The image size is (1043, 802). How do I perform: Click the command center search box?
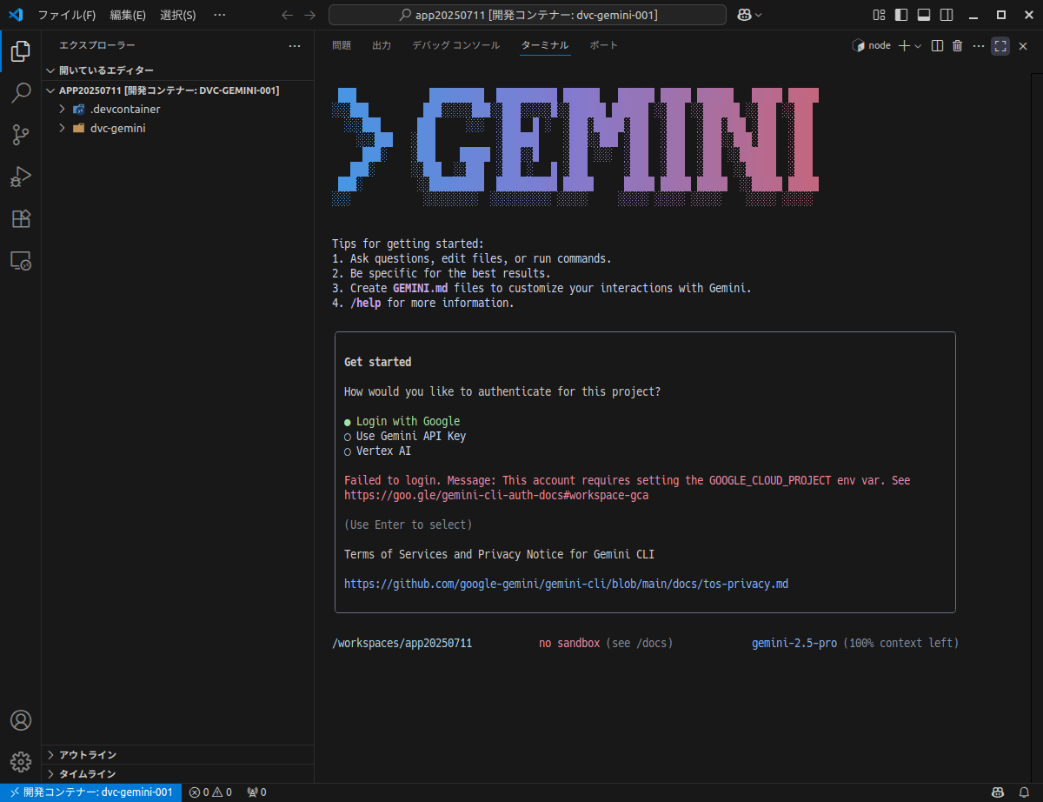tap(527, 15)
